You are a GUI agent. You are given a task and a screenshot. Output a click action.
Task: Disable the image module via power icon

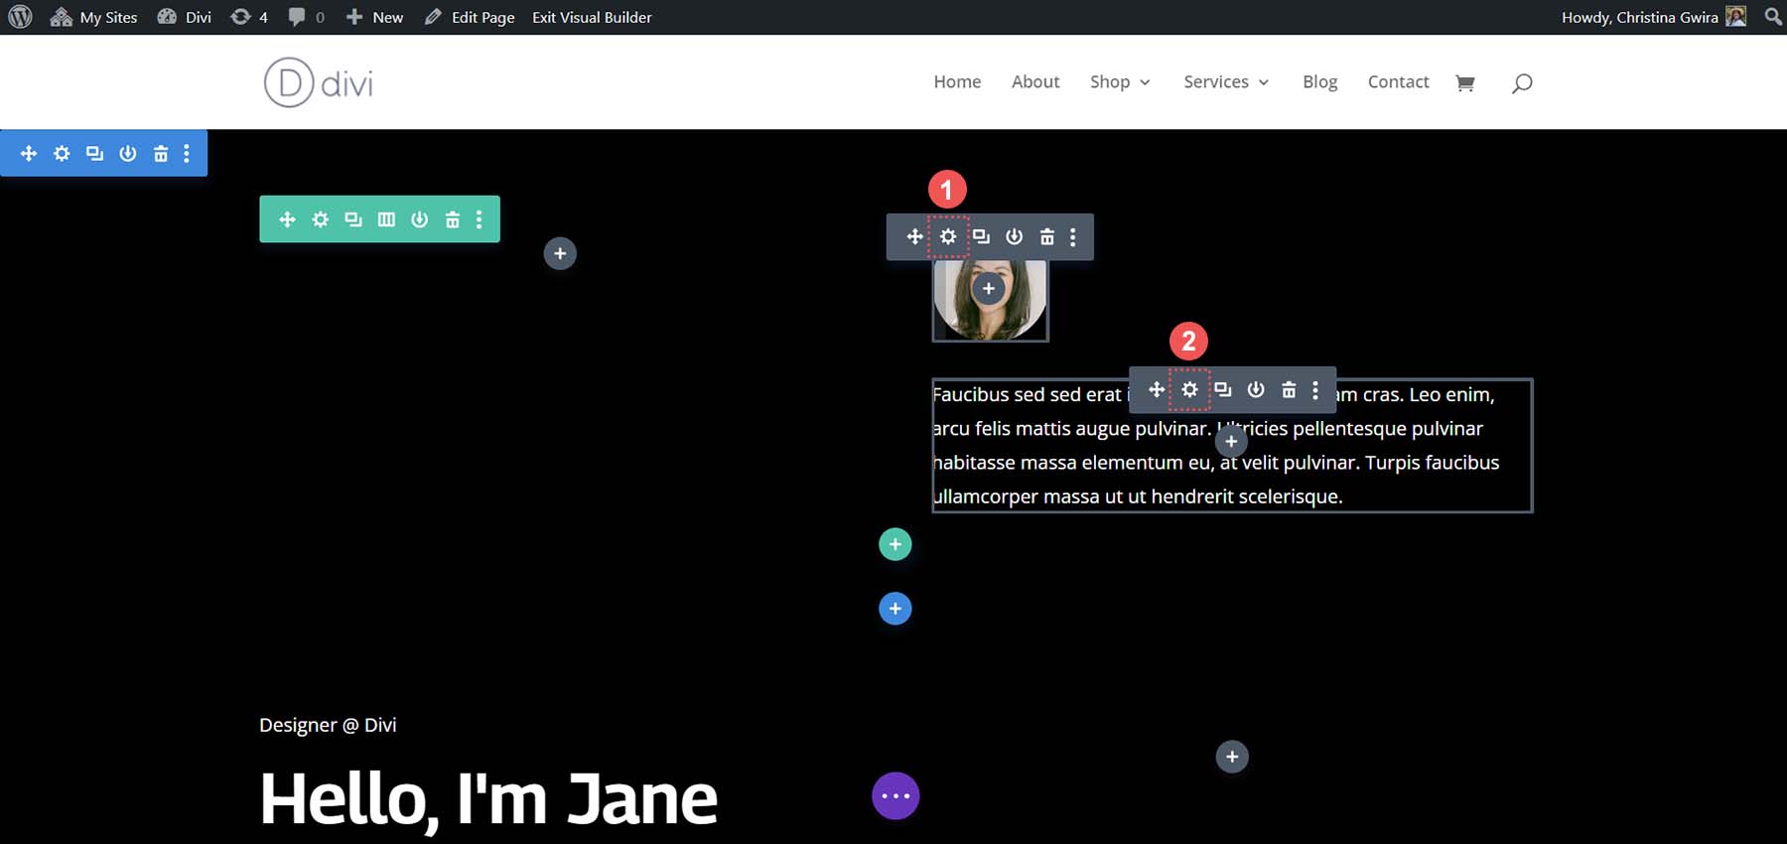coord(1014,237)
